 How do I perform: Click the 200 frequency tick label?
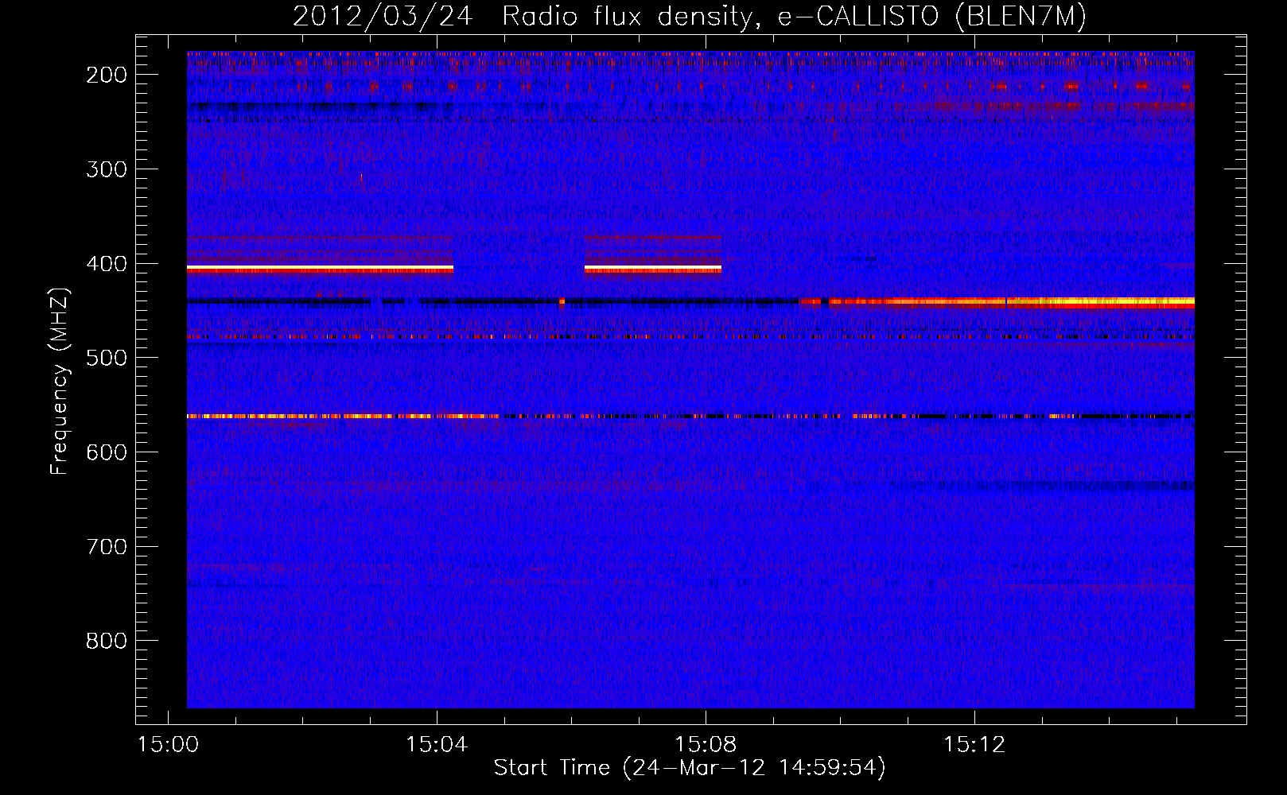(x=106, y=75)
